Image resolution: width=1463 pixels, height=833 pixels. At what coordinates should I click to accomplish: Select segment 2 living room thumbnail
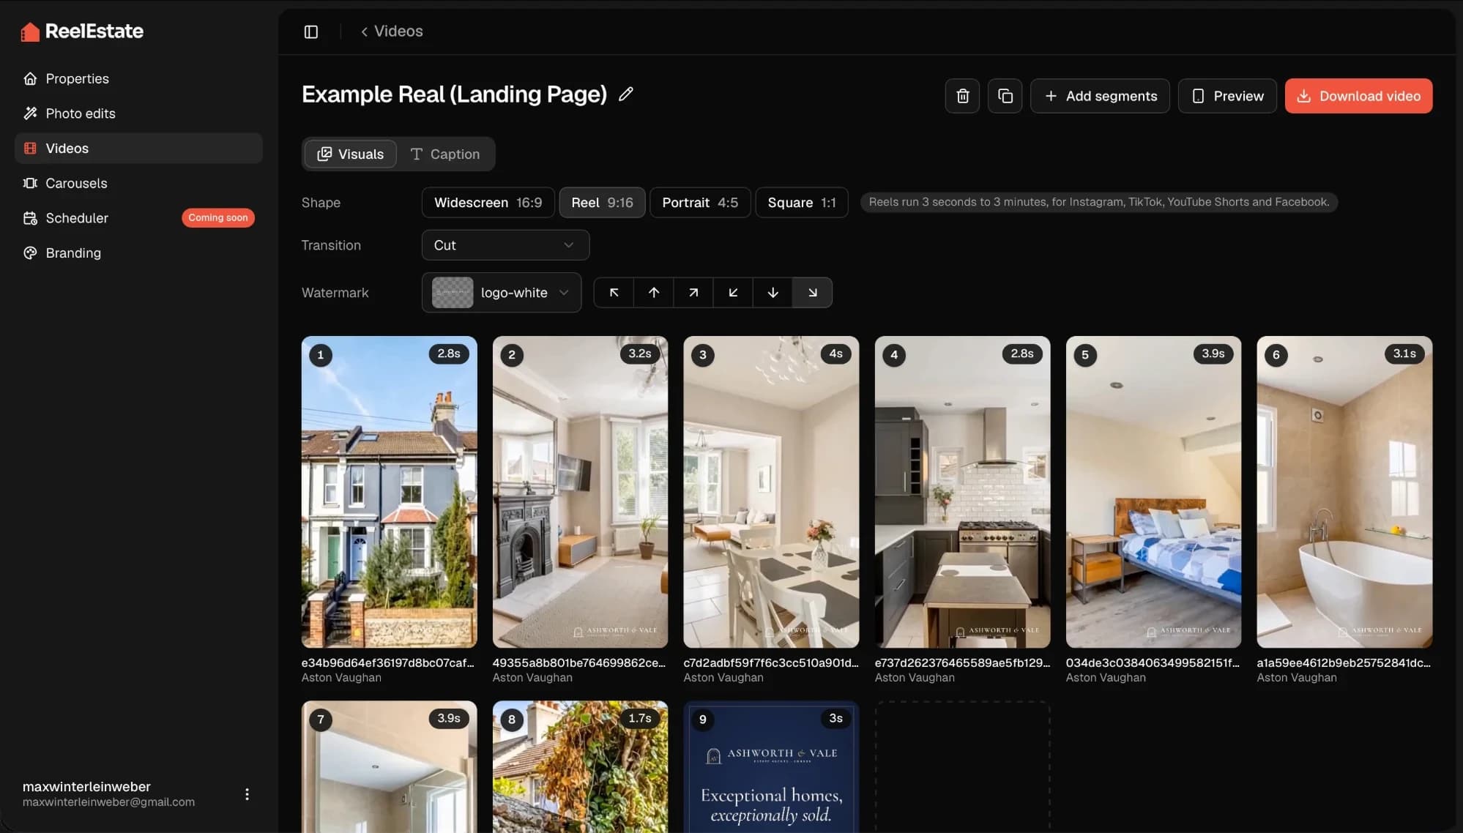(x=580, y=492)
